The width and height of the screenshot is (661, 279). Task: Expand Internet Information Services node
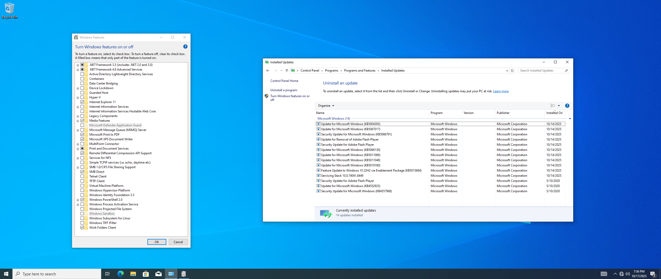78,107
